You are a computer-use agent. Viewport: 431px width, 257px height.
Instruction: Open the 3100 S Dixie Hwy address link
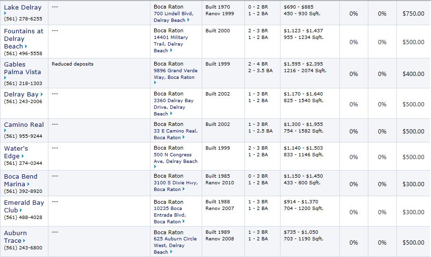[176, 186]
